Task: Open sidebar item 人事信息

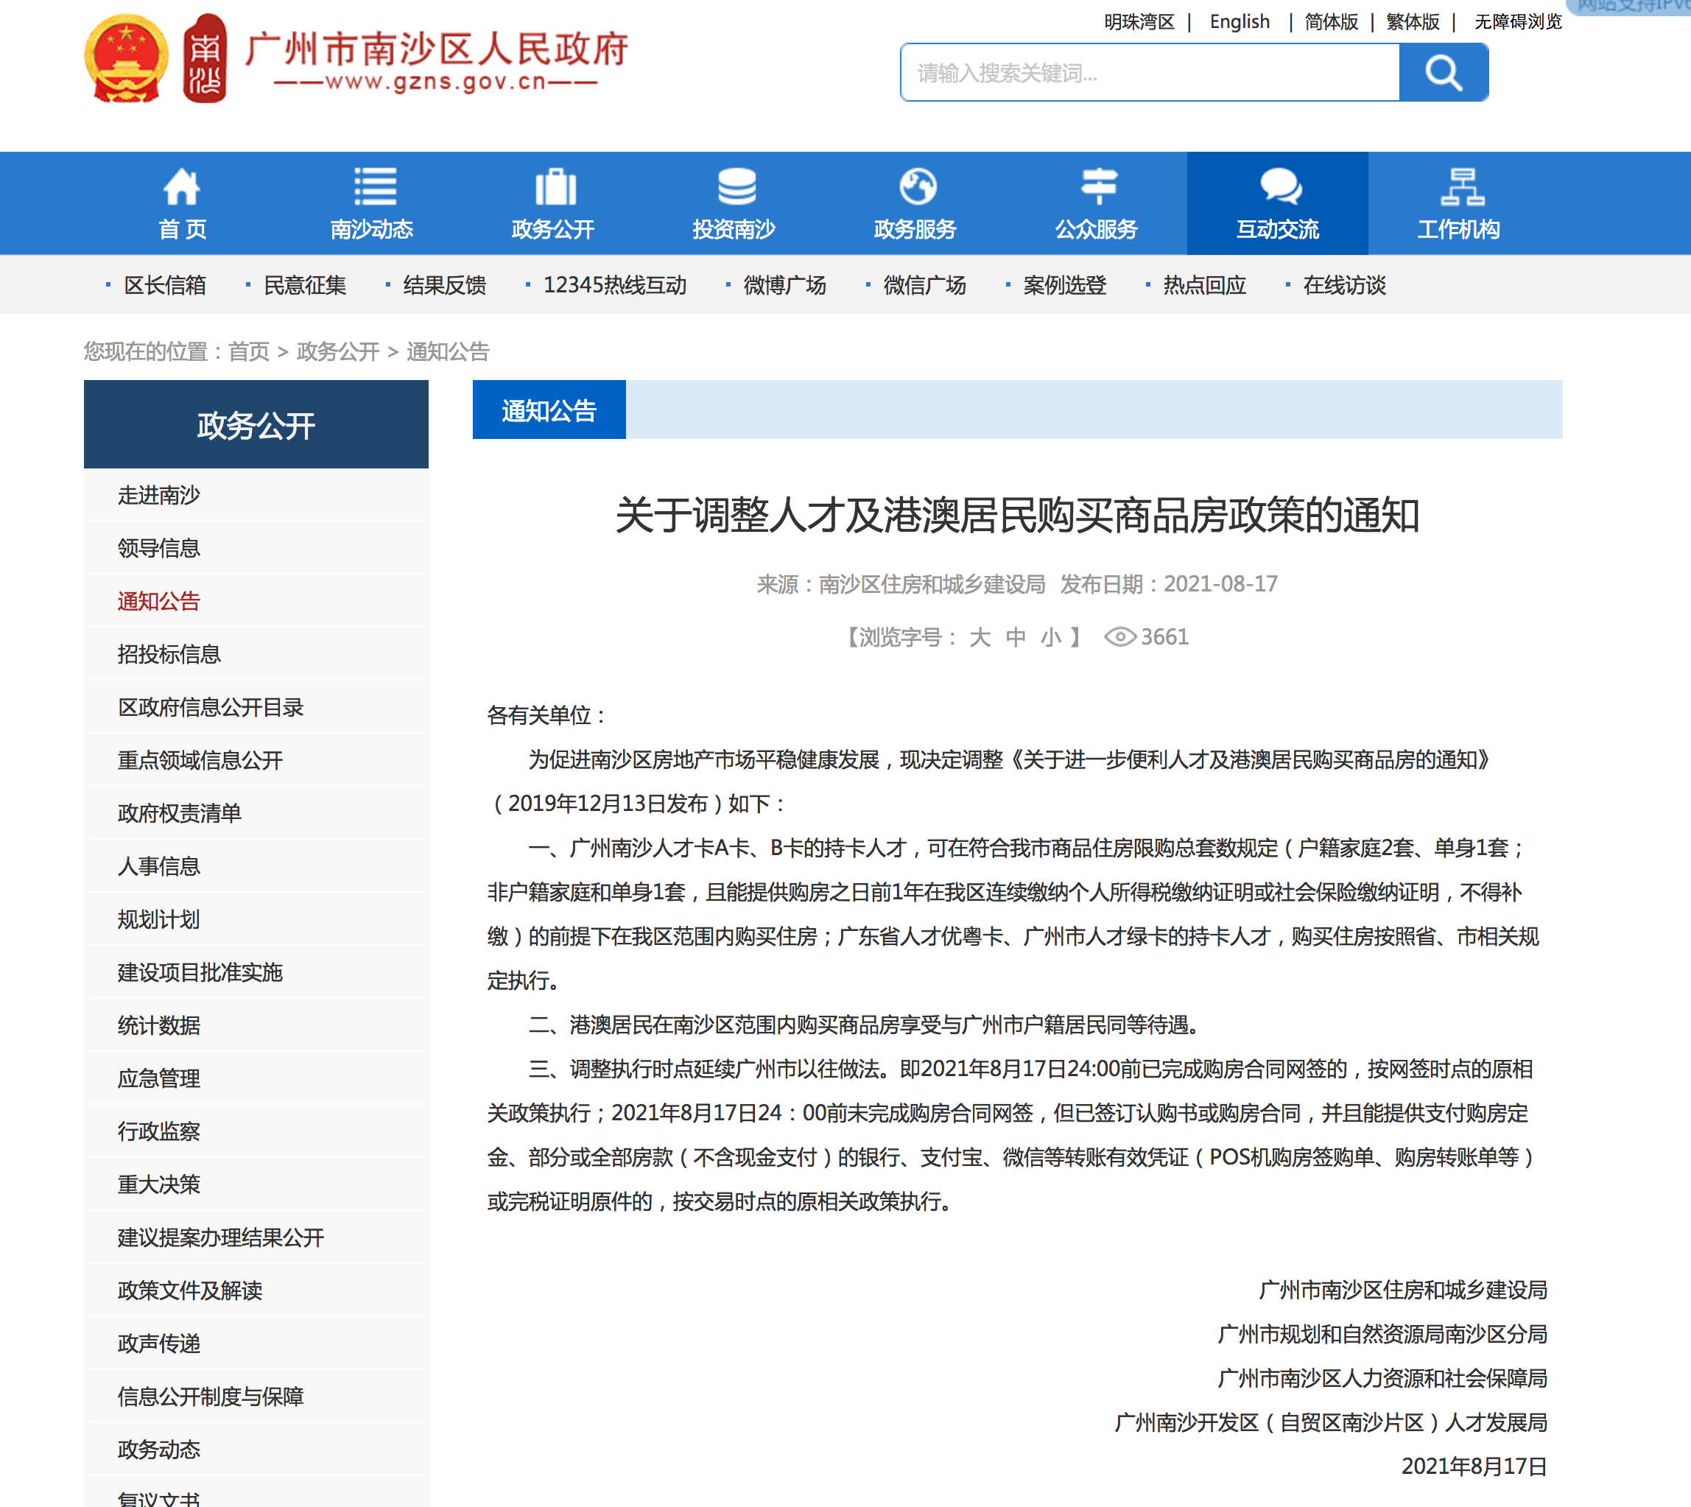Action: pos(159,866)
